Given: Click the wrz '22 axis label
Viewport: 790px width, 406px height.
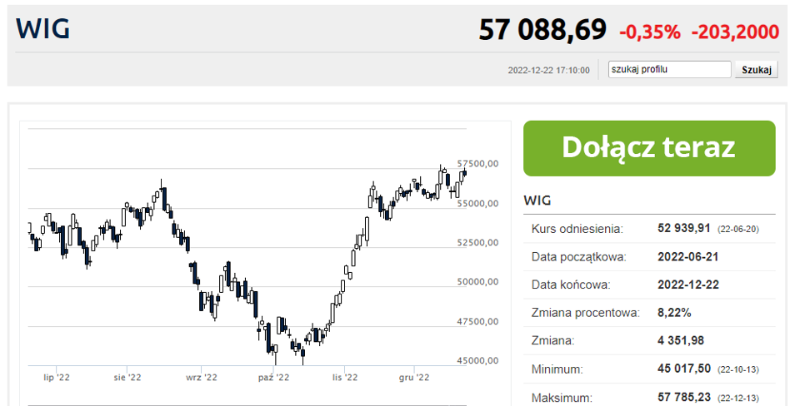Looking at the screenshot, I should click(201, 377).
